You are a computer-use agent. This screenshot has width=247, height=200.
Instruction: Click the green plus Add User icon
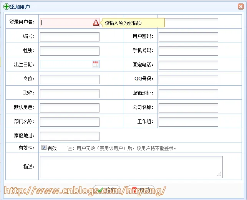click(x=6, y=7)
